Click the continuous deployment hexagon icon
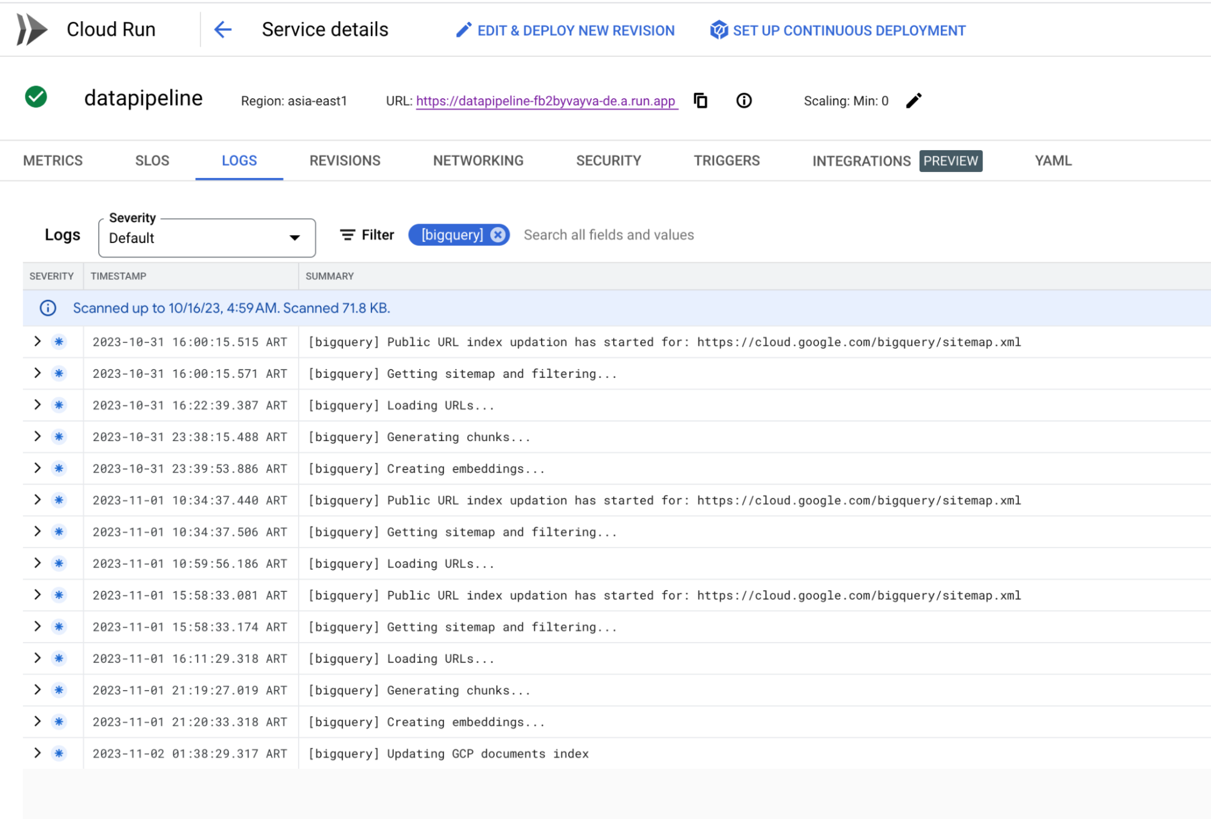 coord(718,30)
